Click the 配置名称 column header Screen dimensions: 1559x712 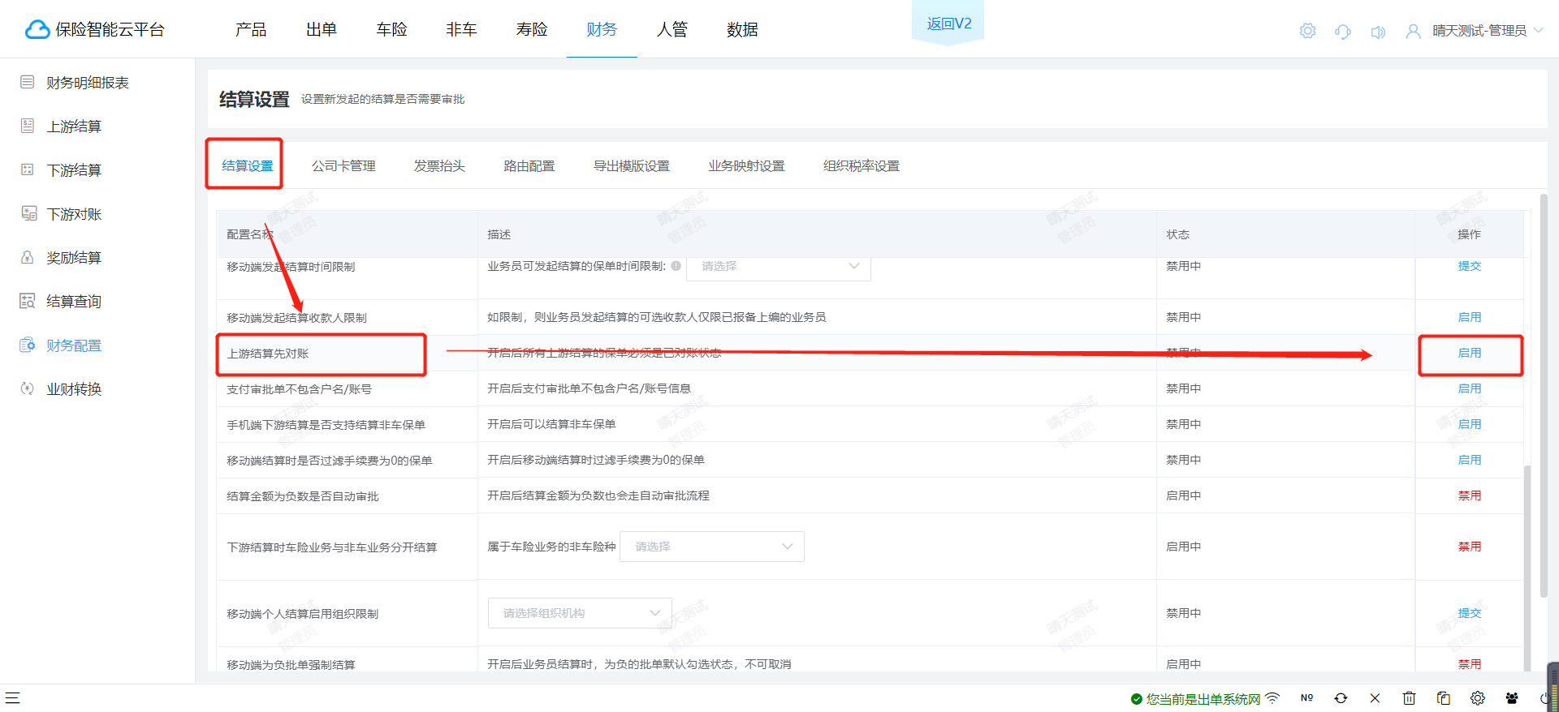click(250, 234)
